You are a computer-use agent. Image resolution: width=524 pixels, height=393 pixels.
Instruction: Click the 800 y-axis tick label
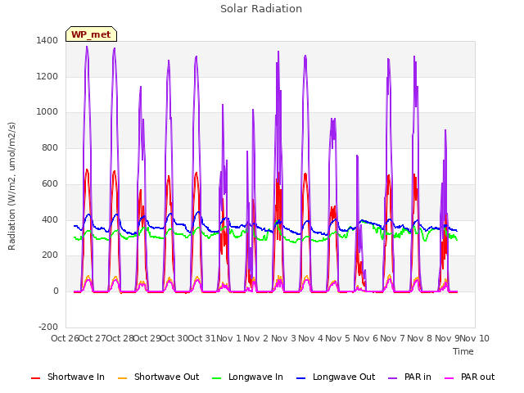(x=50, y=147)
